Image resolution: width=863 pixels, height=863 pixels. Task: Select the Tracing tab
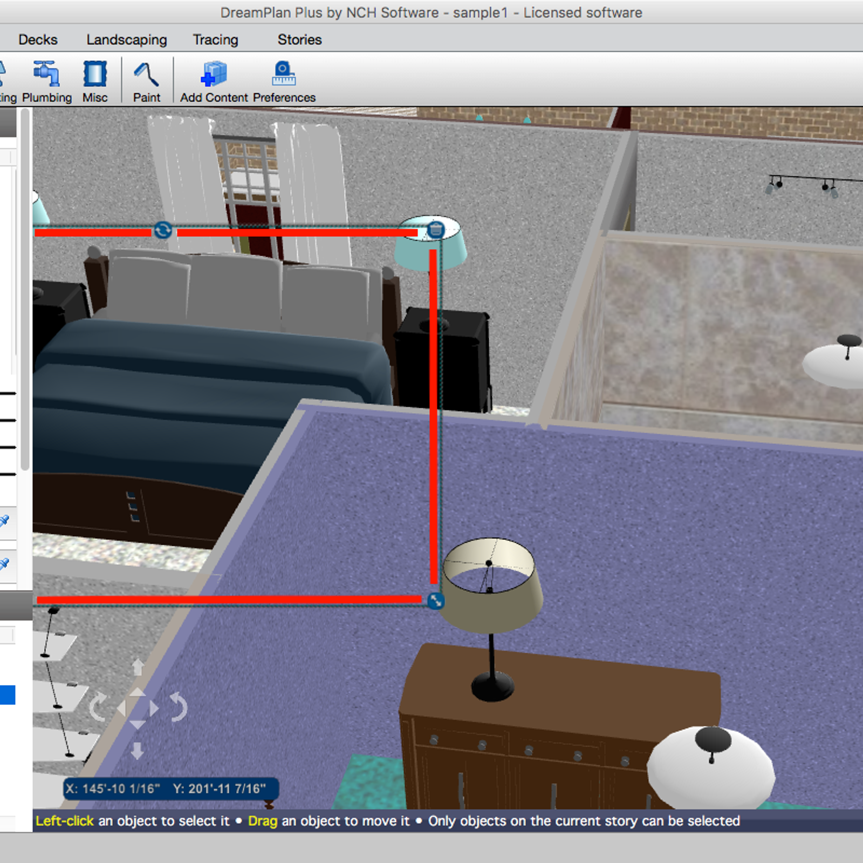point(216,39)
